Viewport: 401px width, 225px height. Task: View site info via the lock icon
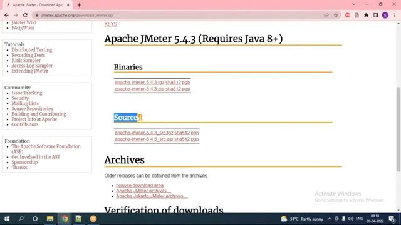(x=37, y=16)
